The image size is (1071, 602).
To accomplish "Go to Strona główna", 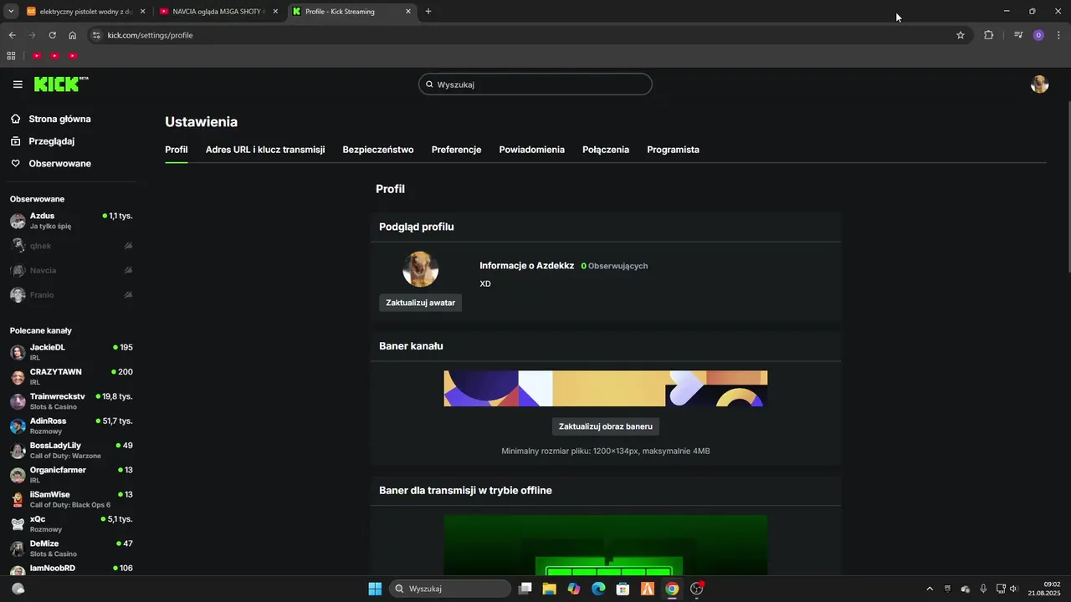I will [x=59, y=119].
